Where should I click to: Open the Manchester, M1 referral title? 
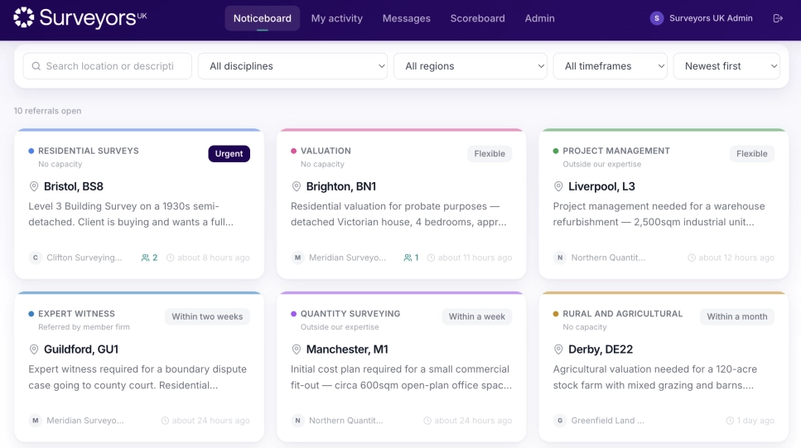pyautogui.click(x=347, y=349)
